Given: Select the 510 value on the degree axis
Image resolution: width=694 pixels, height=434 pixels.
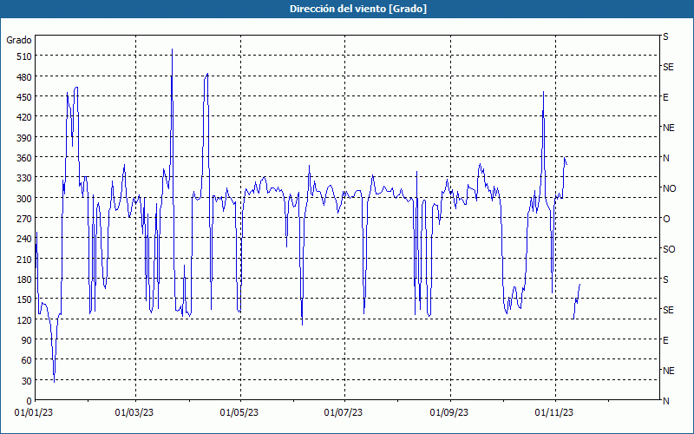Looking at the screenshot, I should click(x=24, y=56).
